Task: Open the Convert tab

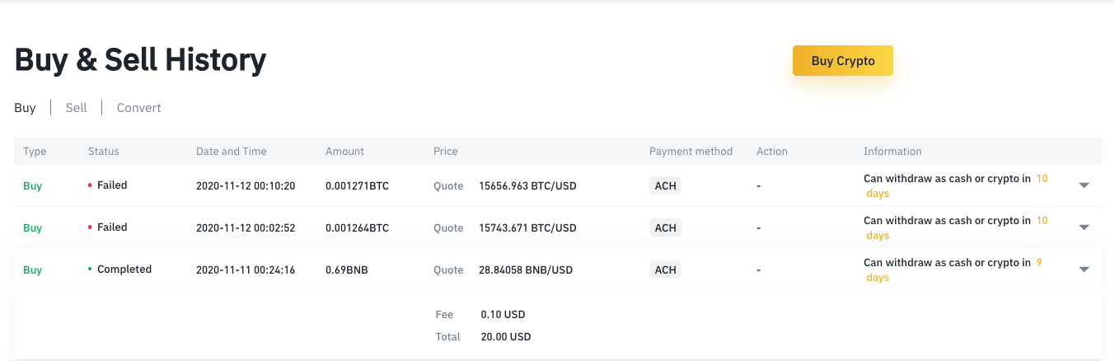Action: coord(138,108)
